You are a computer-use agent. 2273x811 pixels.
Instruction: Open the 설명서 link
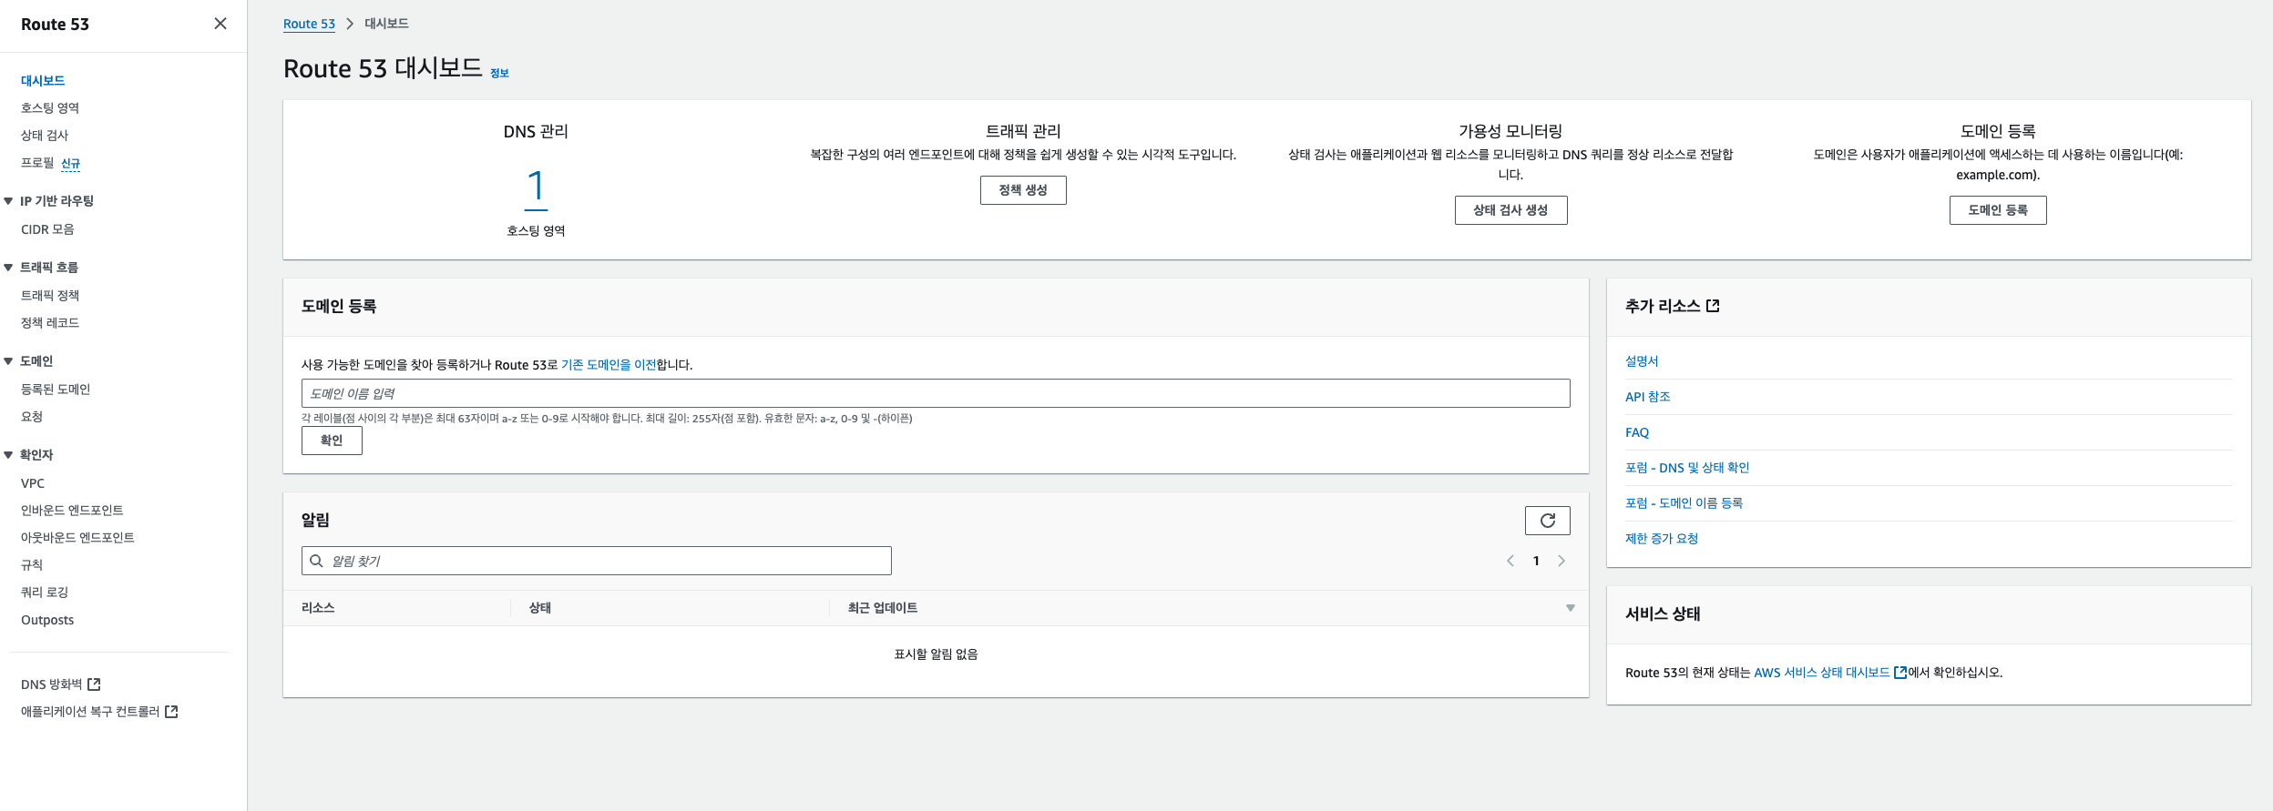(x=1642, y=361)
